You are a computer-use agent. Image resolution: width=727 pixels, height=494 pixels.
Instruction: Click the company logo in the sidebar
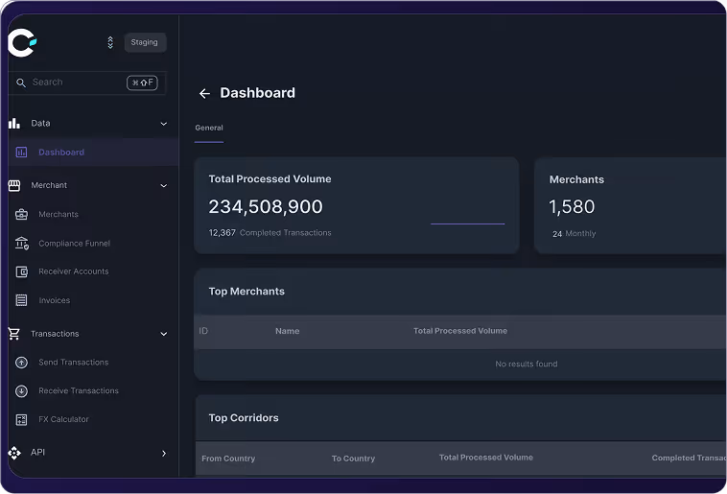tap(22, 42)
